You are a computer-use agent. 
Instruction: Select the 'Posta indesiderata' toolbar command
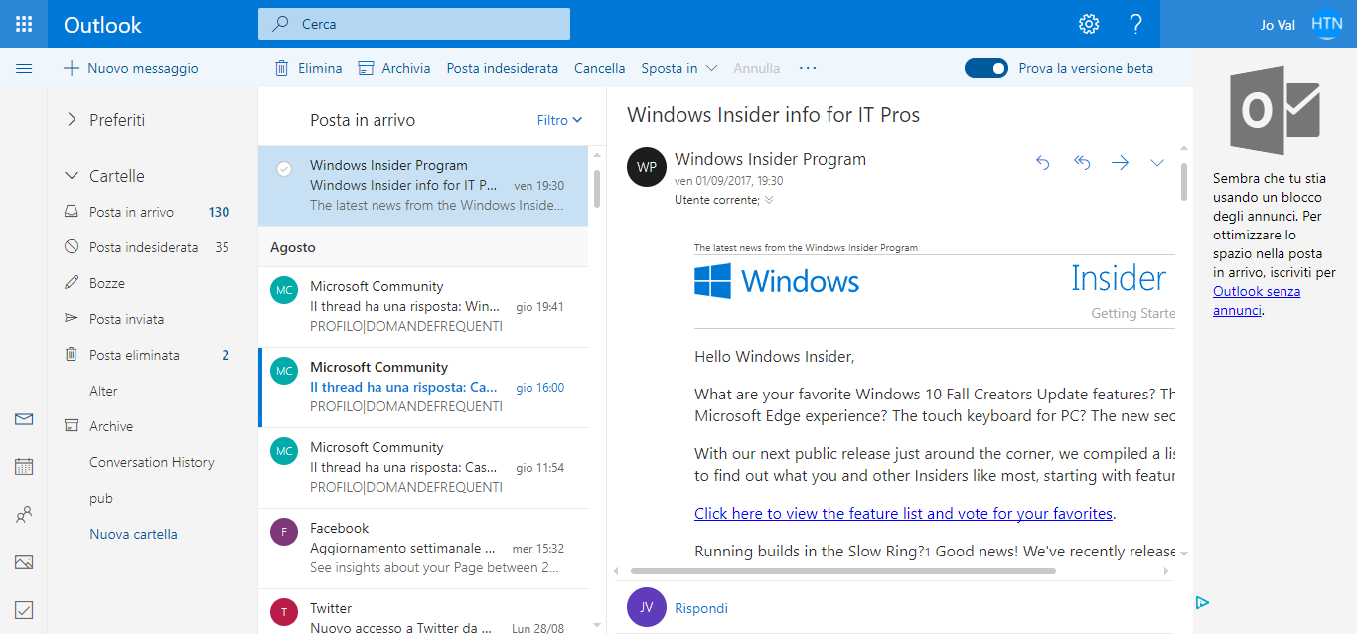pyautogui.click(x=502, y=68)
